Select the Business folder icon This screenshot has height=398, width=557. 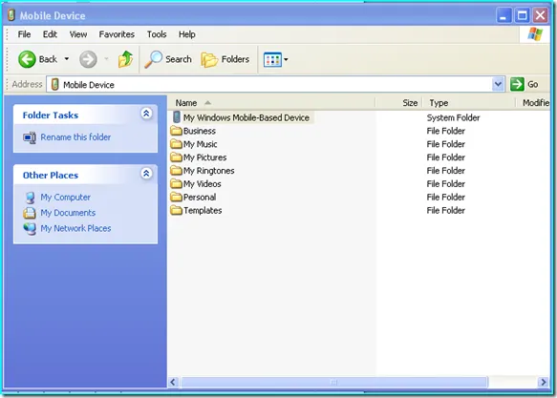click(x=176, y=131)
